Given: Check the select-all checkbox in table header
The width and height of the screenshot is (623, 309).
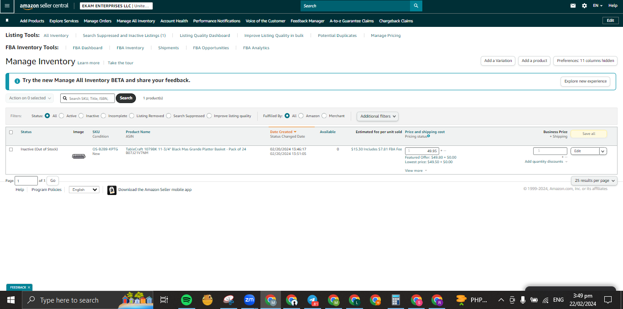Looking at the screenshot, I should click(11, 132).
